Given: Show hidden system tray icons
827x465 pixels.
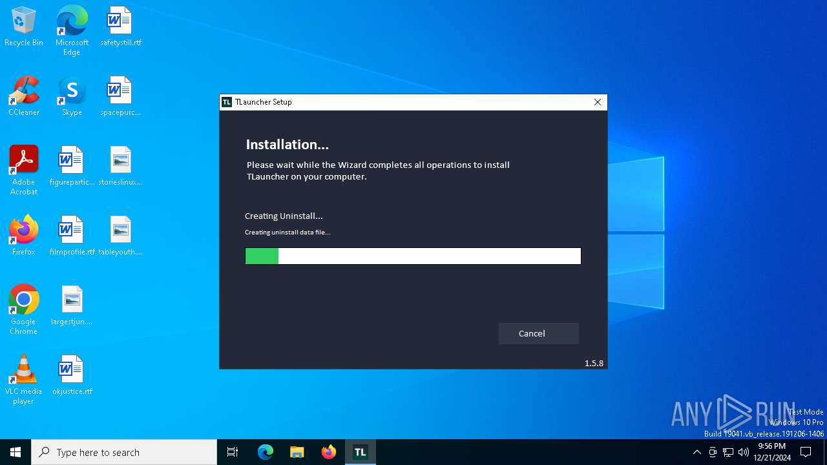Looking at the screenshot, I should 696,452.
